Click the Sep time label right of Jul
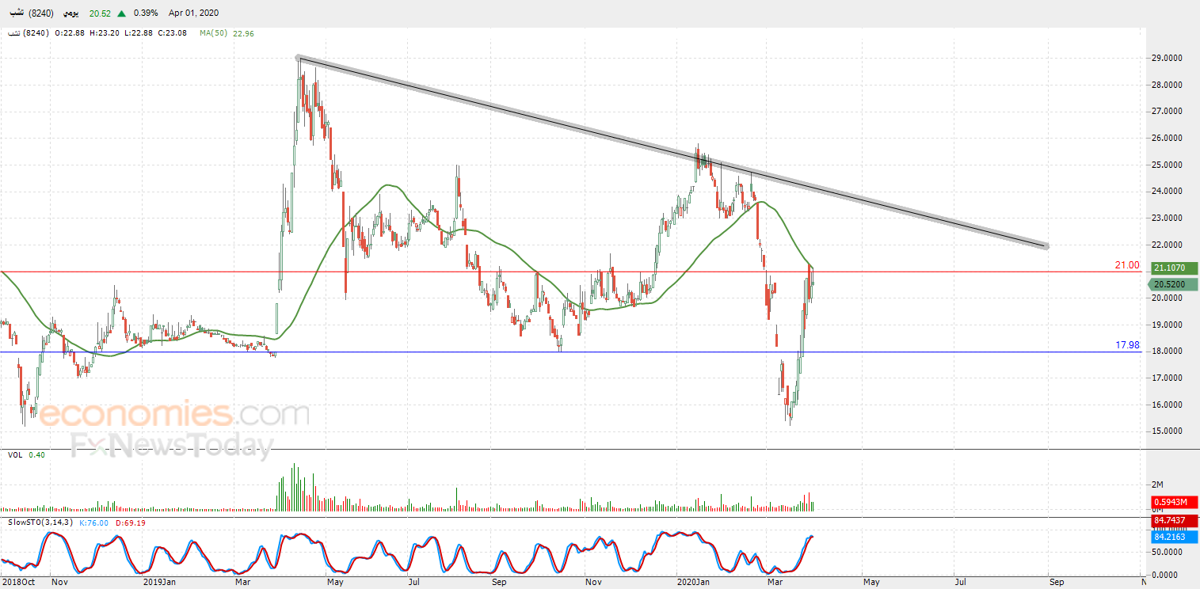1200x589 pixels. click(x=1057, y=582)
